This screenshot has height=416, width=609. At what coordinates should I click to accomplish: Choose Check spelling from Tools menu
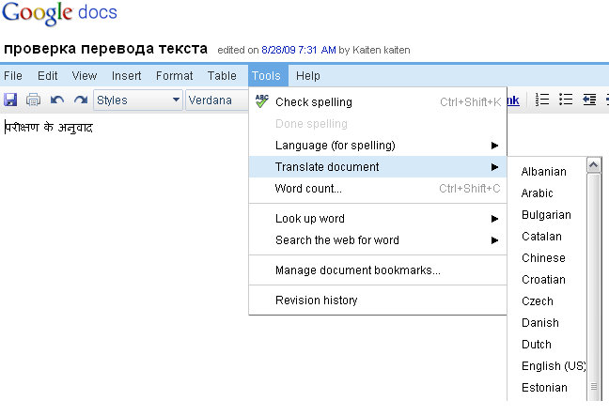coord(378,102)
